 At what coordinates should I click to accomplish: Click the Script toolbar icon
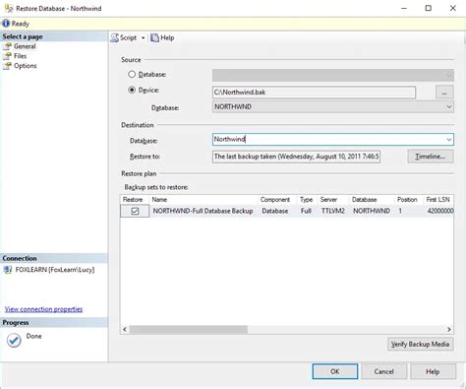[114, 37]
